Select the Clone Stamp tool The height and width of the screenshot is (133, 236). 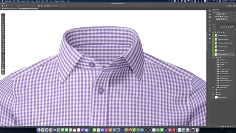(x=3, y=39)
